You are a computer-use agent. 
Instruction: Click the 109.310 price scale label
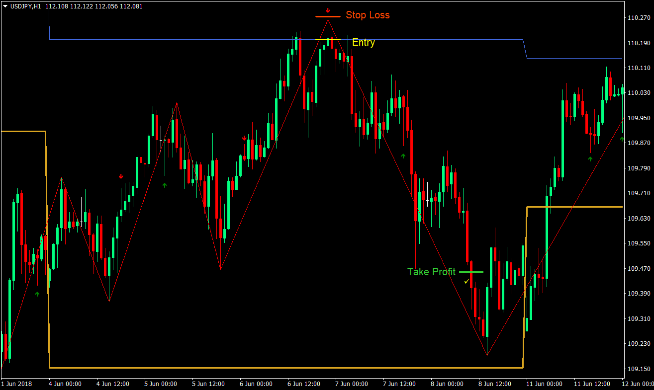tap(639, 319)
